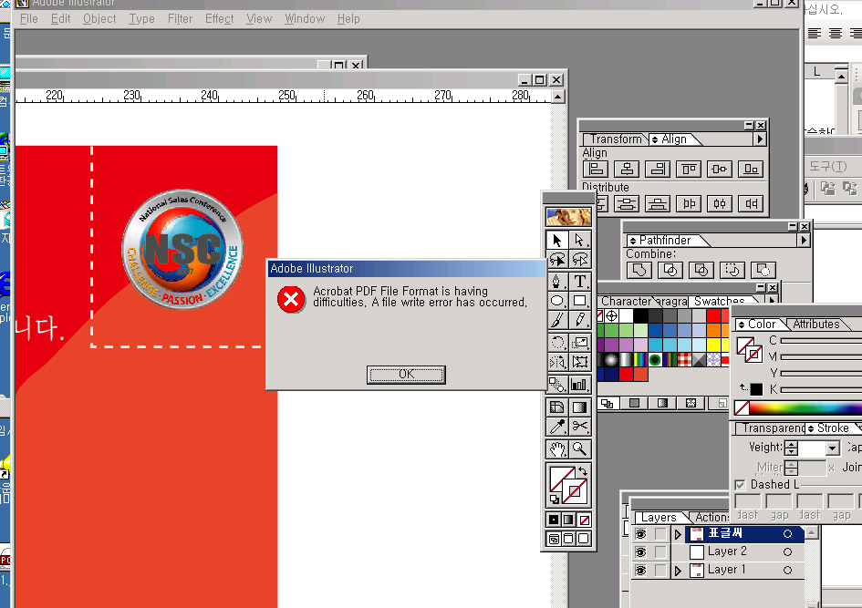Select the Pen tool in toolbox
862x608 pixels.
click(x=556, y=281)
